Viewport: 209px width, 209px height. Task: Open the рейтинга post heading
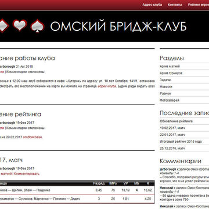point(20,114)
